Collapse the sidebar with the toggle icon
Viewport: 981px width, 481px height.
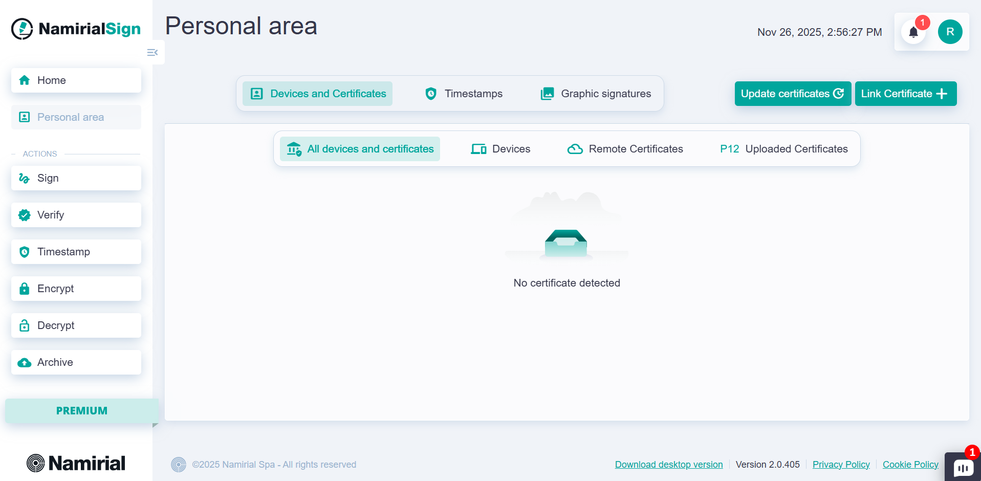(x=152, y=53)
